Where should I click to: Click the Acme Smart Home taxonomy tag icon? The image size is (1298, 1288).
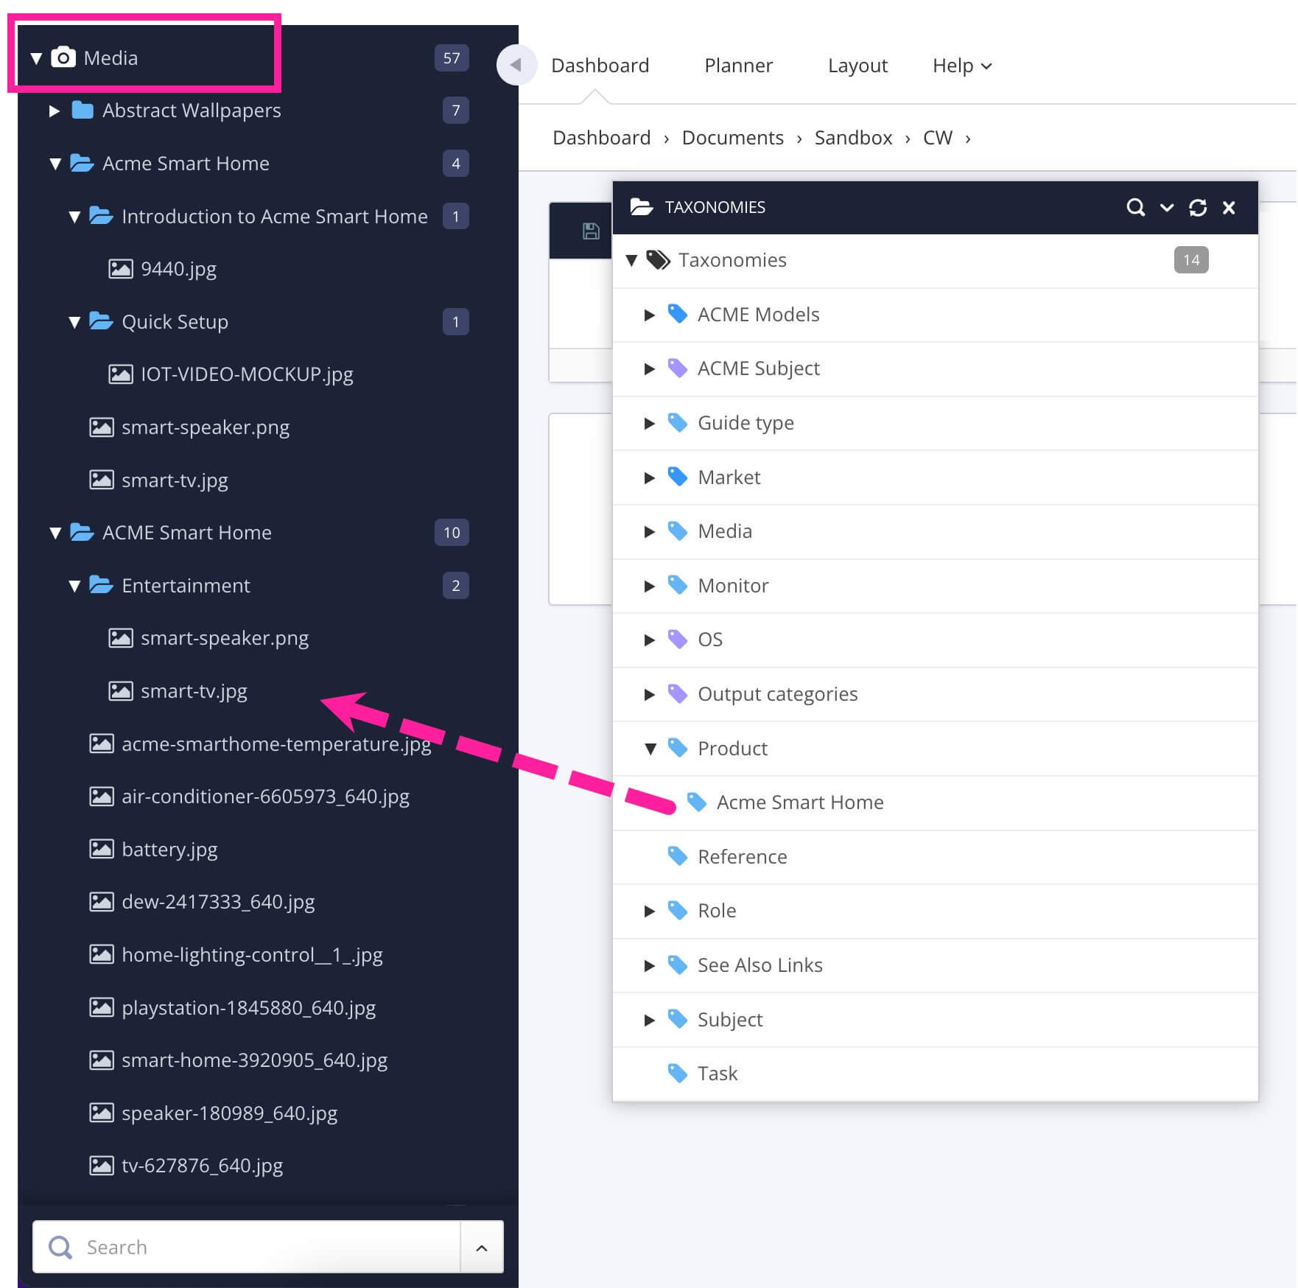[696, 802]
